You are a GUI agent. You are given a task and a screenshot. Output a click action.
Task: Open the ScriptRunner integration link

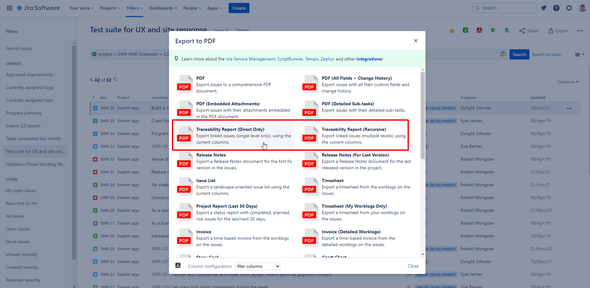[290, 59]
